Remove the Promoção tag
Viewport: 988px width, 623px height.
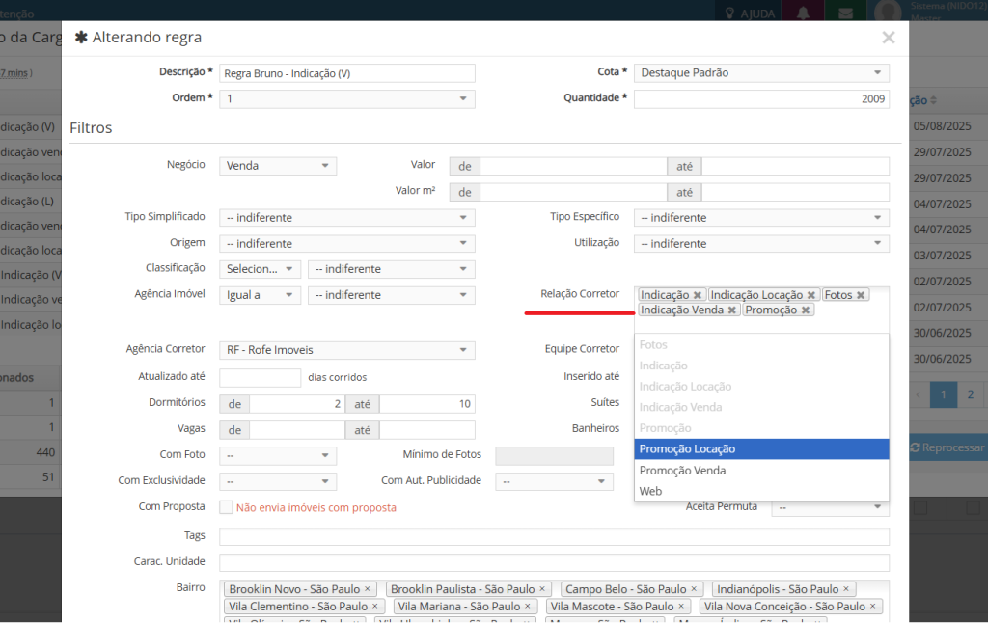[806, 311]
